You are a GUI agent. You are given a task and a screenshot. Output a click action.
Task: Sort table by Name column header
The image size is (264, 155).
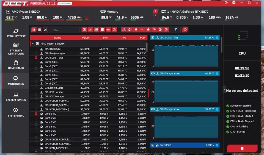pyautogui.click(x=57, y=38)
